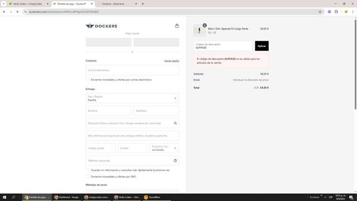357x201 pixels.
Task: Click the Apellidos field
Action: [x=156, y=111]
